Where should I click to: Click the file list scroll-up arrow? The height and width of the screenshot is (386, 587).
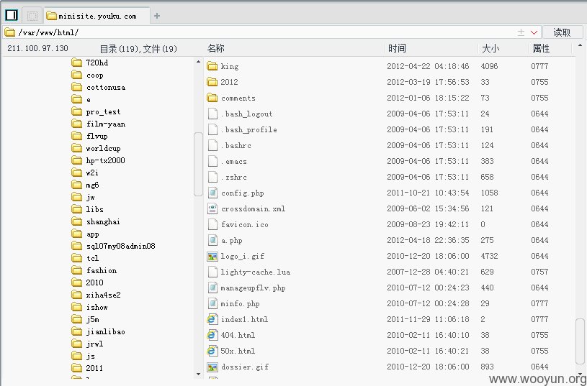tap(581, 45)
